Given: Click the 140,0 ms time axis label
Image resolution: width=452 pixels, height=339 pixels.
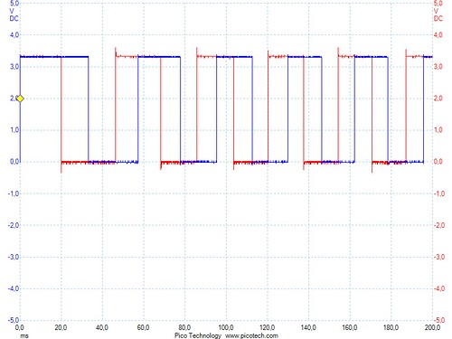Looking at the screenshot, I should 308,327.
